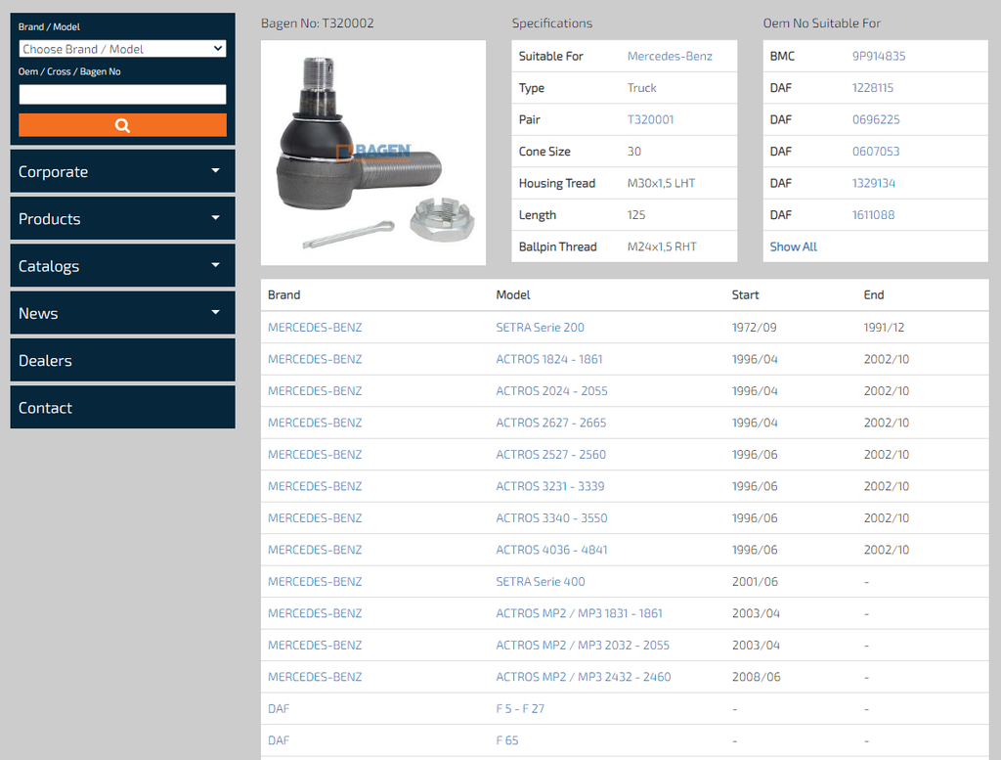The height and width of the screenshot is (760, 1001).
Task: Select the Ballpin Thread value M24x1,5 RHT
Action: click(662, 246)
